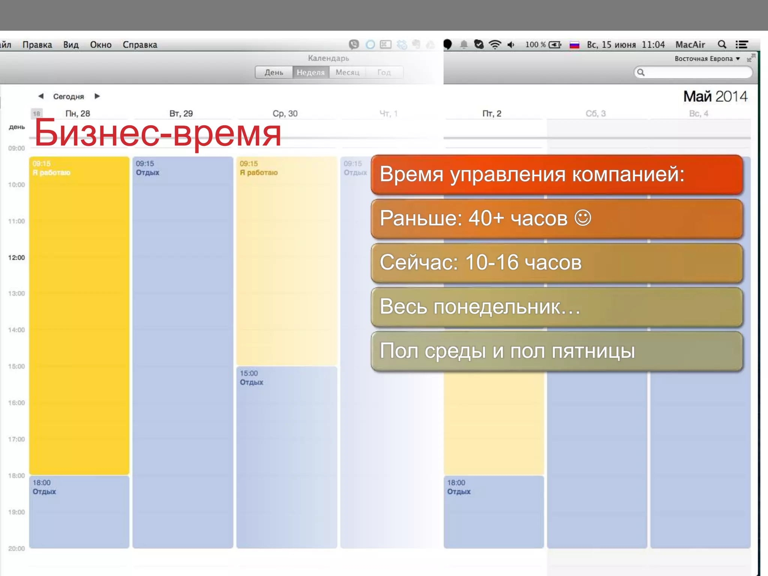Screen dimensions: 768x576
Task: Click the Время управления компанией banner
Action: pyautogui.click(x=557, y=174)
